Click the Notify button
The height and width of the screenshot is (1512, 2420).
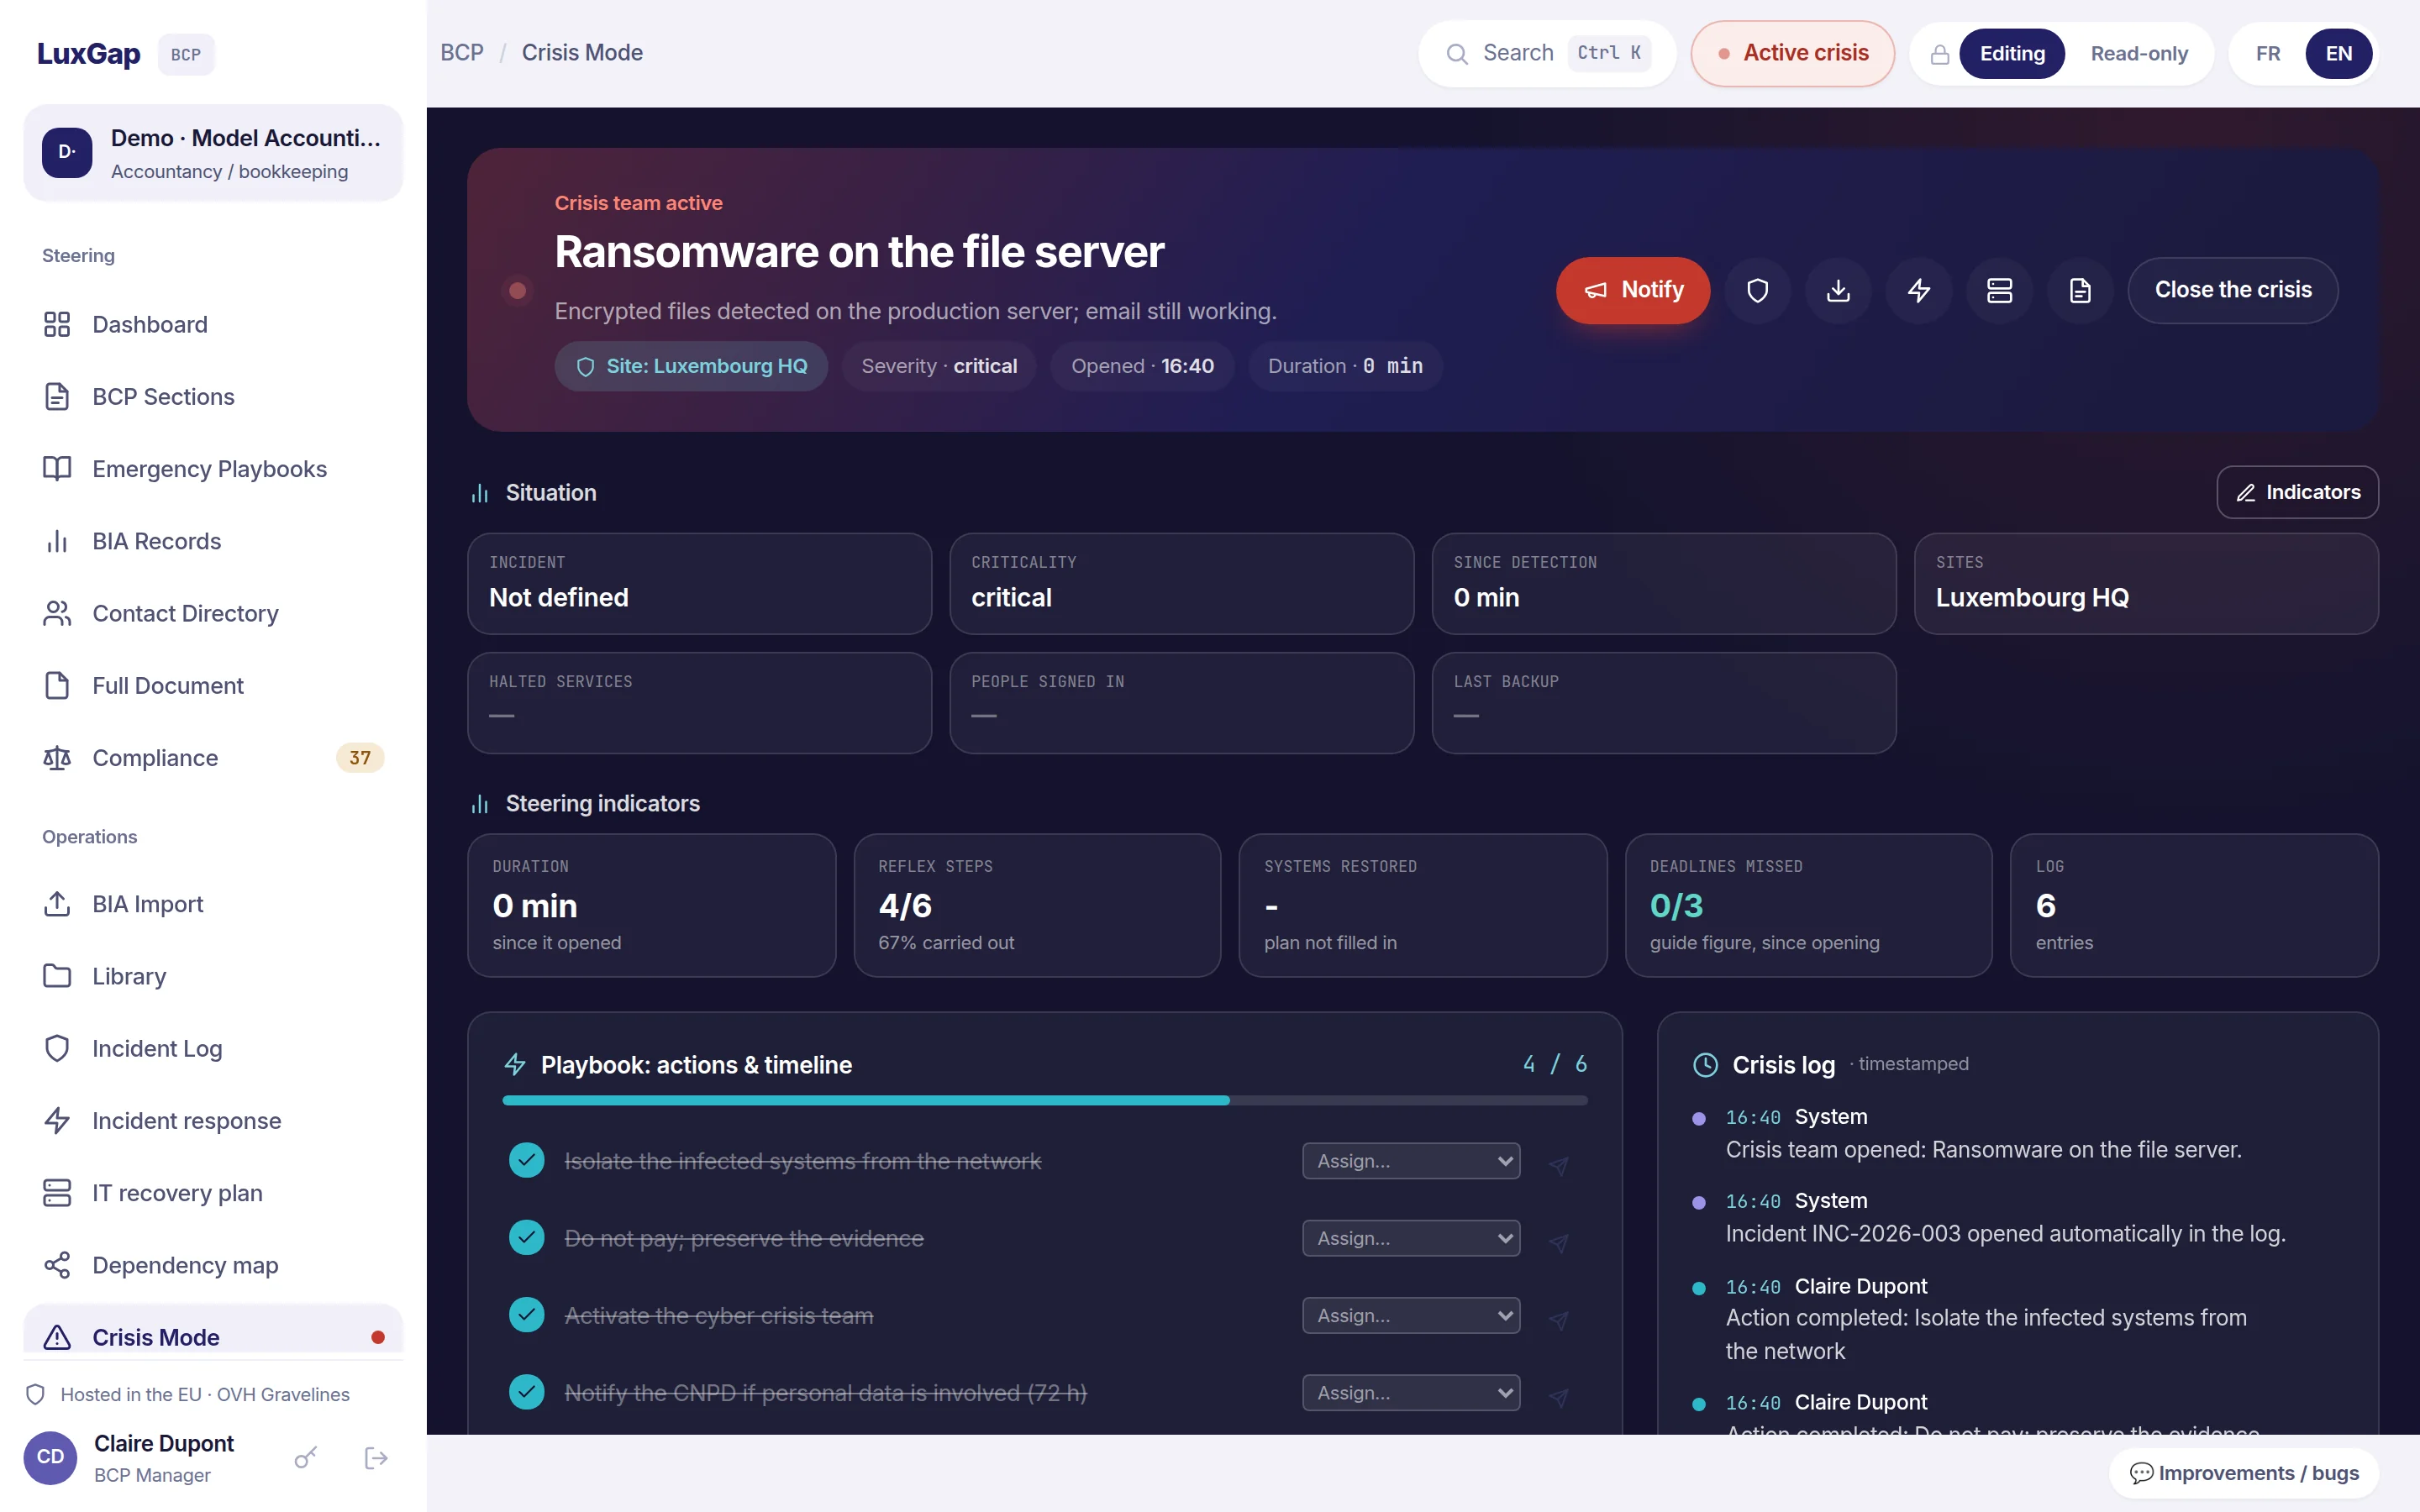coord(1633,290)
